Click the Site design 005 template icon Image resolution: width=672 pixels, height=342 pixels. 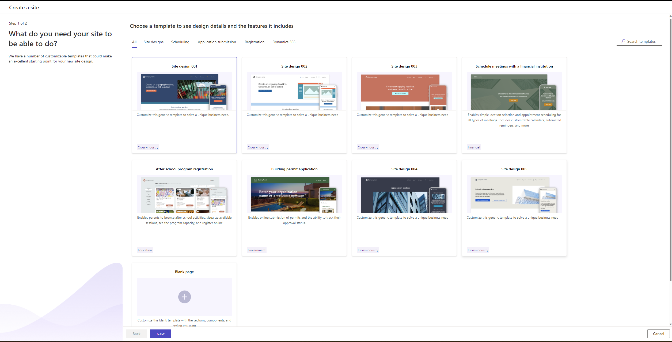(x=514, y=195)
